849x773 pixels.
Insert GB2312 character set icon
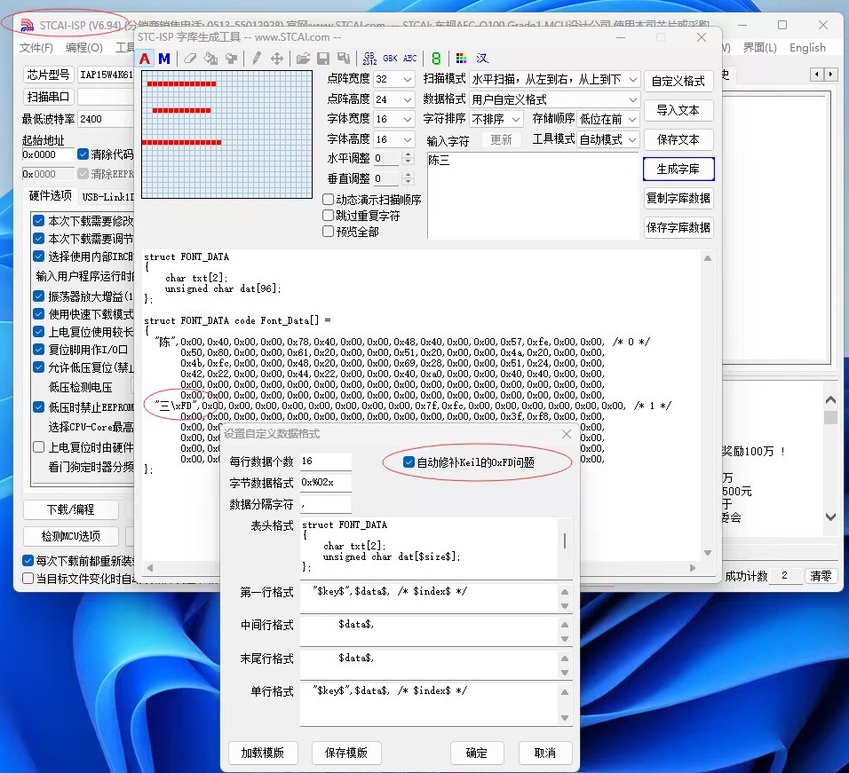(x=369, y=59)
